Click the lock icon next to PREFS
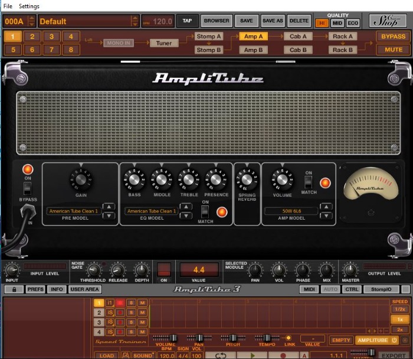Screen dimensions: 413x359 coord(14,289)
